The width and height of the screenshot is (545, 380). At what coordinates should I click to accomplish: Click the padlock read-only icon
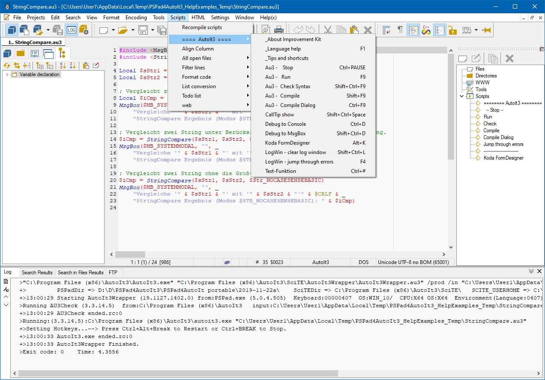(452, 30)
